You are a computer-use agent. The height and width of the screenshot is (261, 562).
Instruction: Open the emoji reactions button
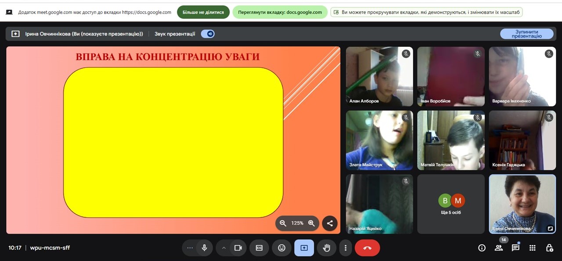281,248
